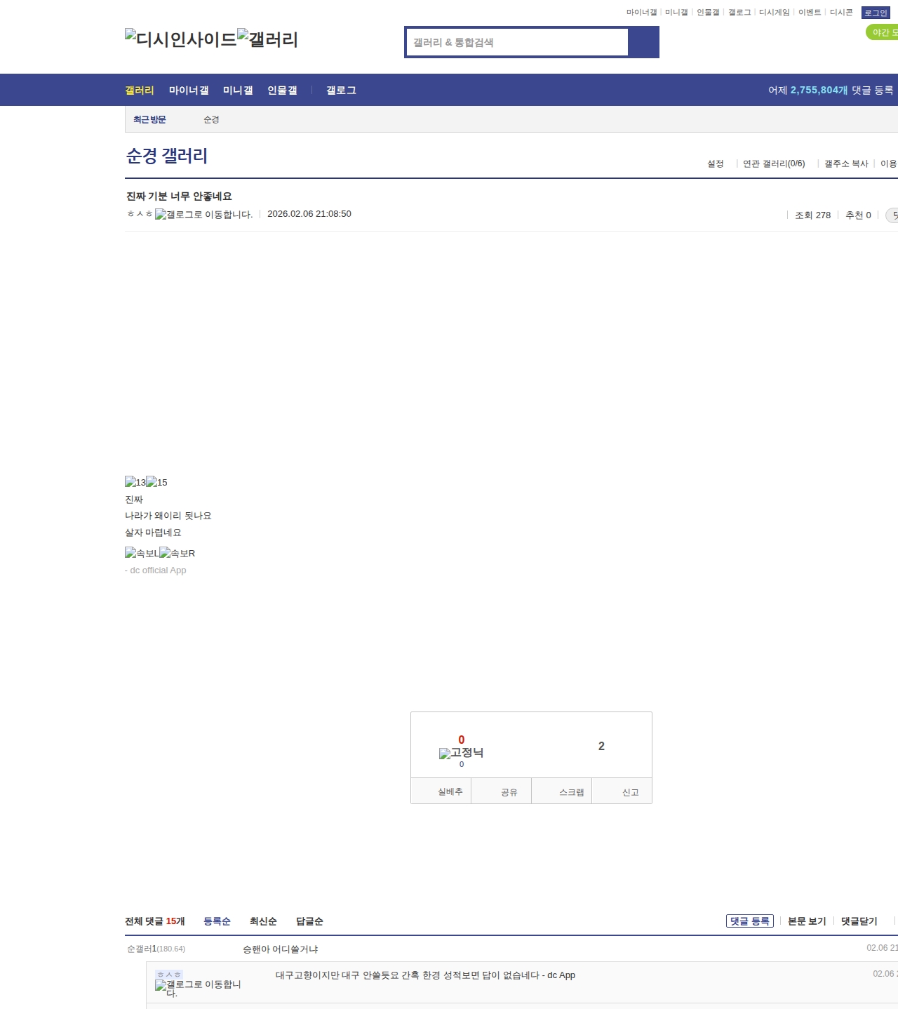Image resolution: width=898 pixels, height=1009 pixels.
Task: Click the 속보R banner image
Action: pos(177,553)
